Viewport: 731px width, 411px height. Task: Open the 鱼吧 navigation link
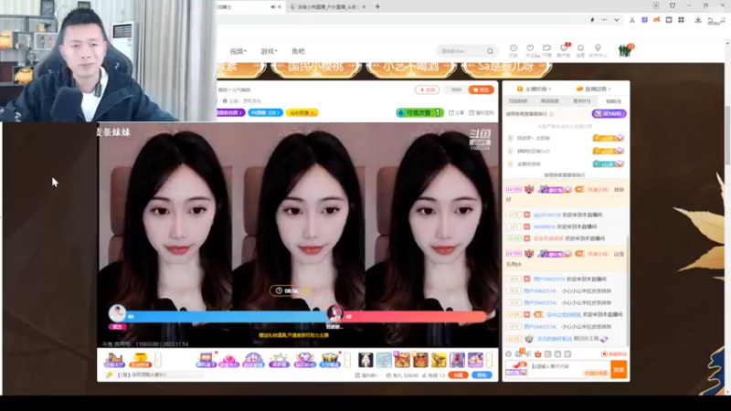pyautogui.click(x=298, y=51)
